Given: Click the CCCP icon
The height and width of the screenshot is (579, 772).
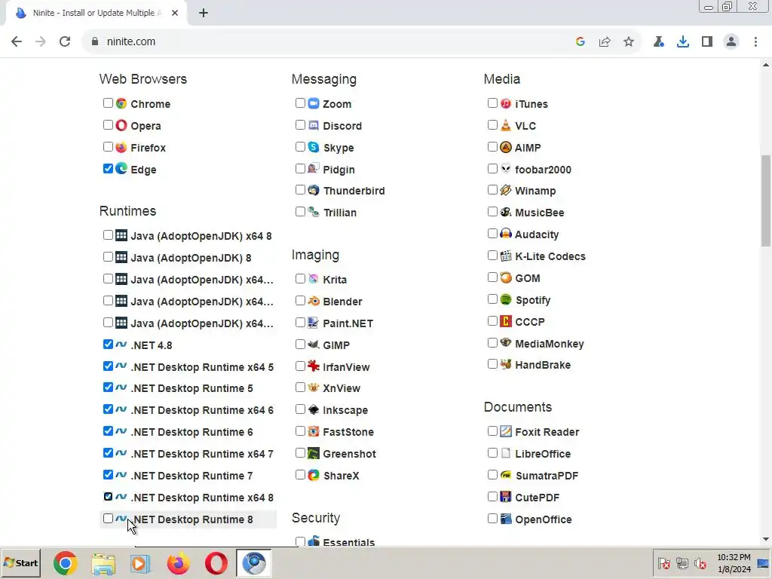Looking at the screenshot, I should coord(506,321).
